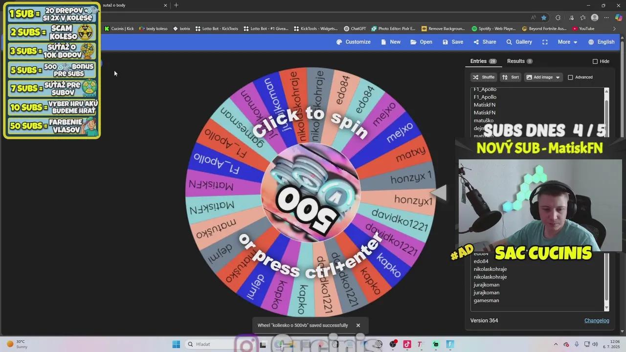626x352 pixels.
Task: Open the Remove Background bookmark
Action: (x=443, y=29)
